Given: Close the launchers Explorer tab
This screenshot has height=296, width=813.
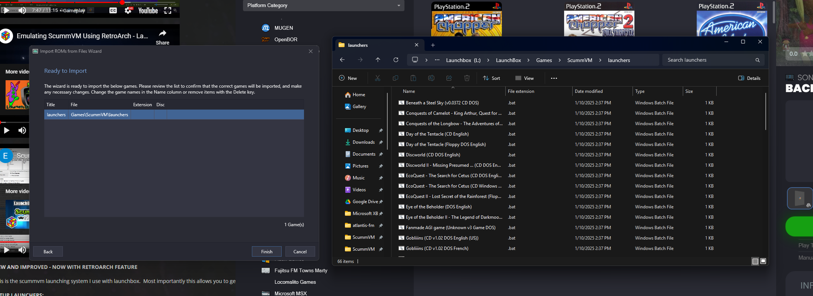Looking at the screenshot, I should (x=417, y=45).
